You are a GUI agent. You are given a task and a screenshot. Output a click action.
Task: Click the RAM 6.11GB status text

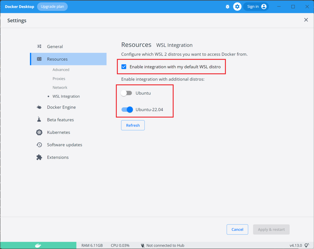click(x=92, y=245)
